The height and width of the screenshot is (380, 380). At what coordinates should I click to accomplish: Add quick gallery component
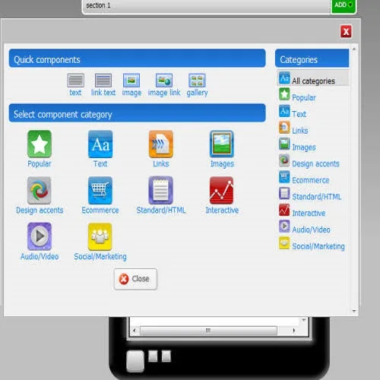[x=197, y=85]
